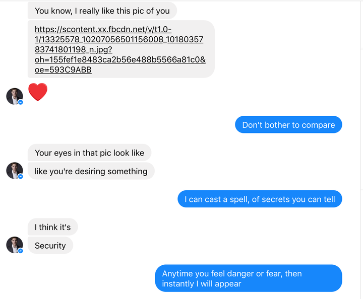Select 'You know, I really like this pic' message
This screenshot has height=299, width=363.
(102, 11)
